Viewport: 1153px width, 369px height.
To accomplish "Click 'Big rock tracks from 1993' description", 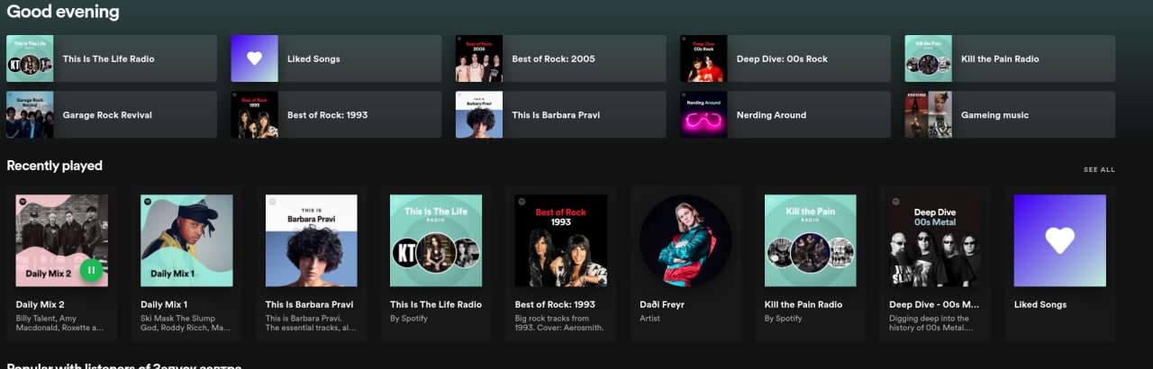I will click(559, 323).
